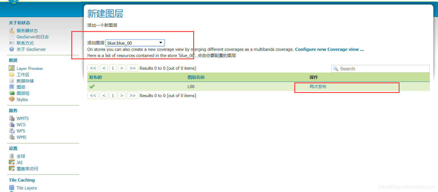Screen dimensions: 438x192
Task: Open the 工作区 section
Action: coord(23,75)
